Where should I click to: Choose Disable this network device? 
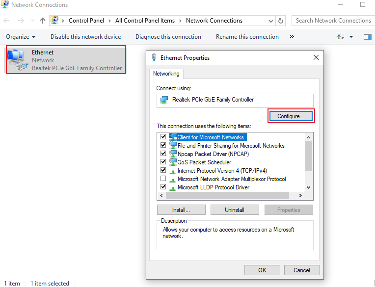click(85, 37)
